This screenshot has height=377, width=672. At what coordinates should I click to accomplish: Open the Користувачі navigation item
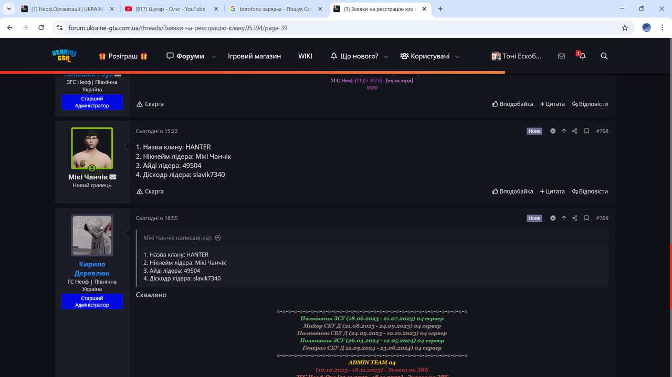[425, 56]
